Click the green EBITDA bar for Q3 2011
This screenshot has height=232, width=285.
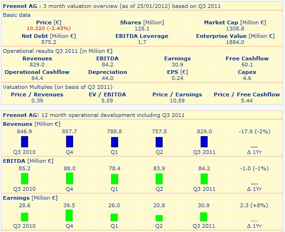point(204,178)
